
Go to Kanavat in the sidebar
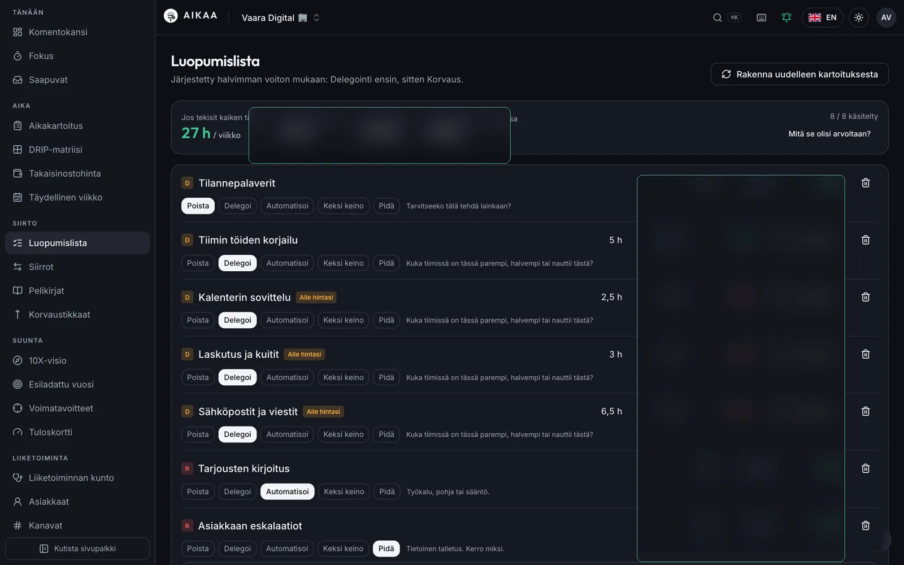tap(77, 525)
